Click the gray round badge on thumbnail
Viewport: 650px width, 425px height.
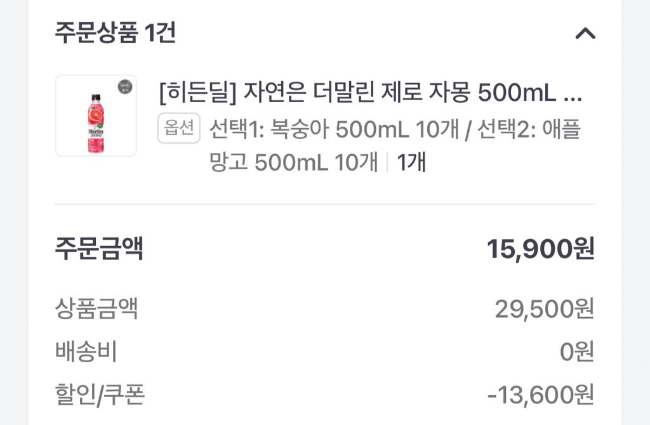pyautogui.click(x=125, y=88)
